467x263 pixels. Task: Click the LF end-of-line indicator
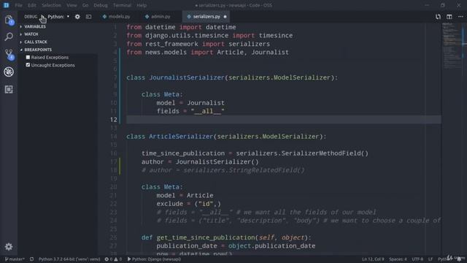coord(431,259)
